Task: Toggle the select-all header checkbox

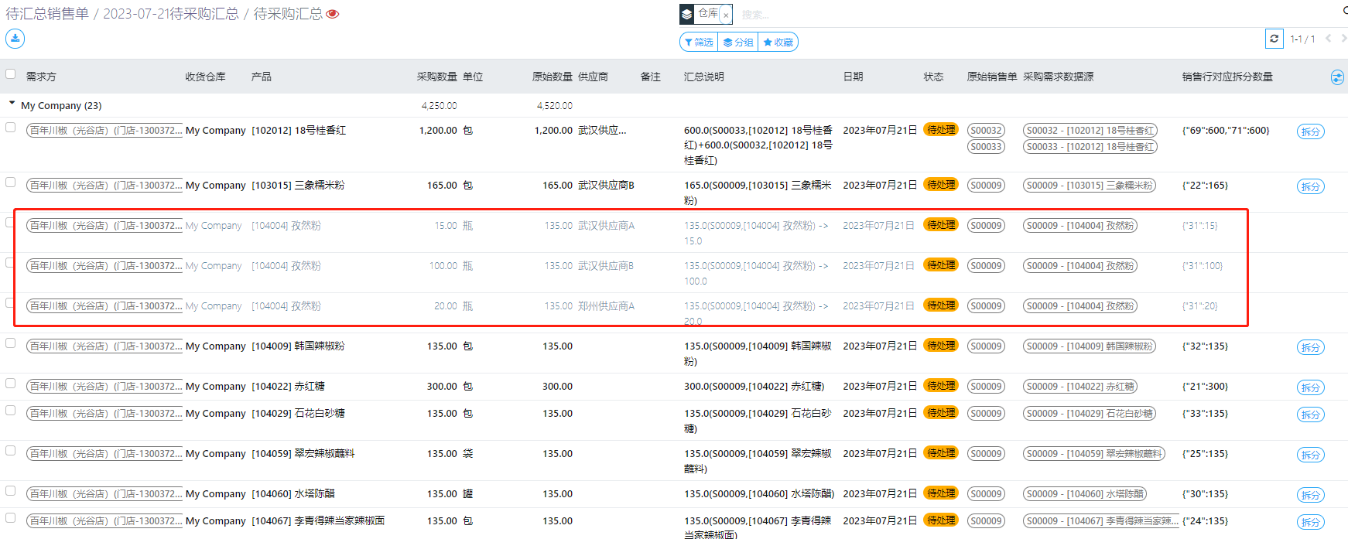Action: click(11, 74)
